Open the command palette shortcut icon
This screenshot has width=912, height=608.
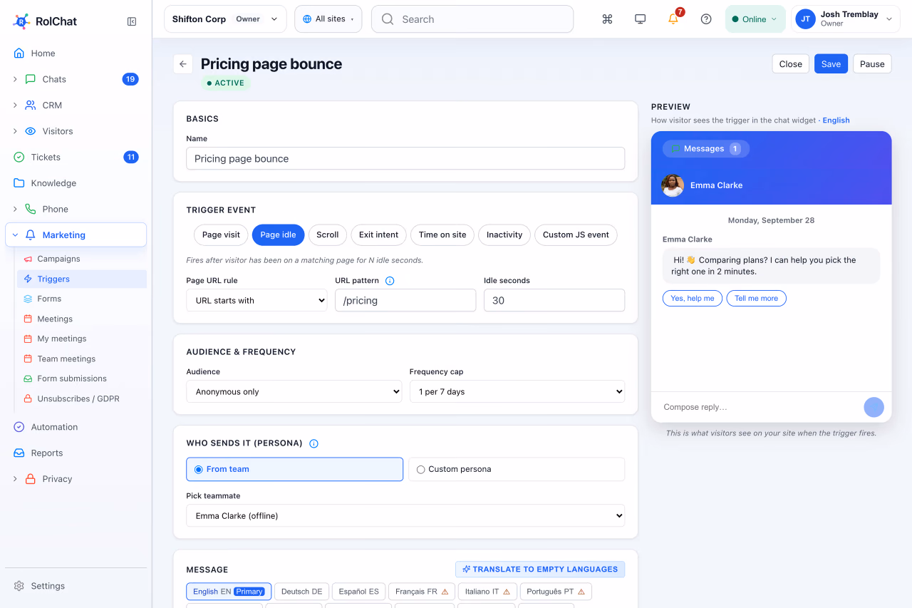coord(607,19)
